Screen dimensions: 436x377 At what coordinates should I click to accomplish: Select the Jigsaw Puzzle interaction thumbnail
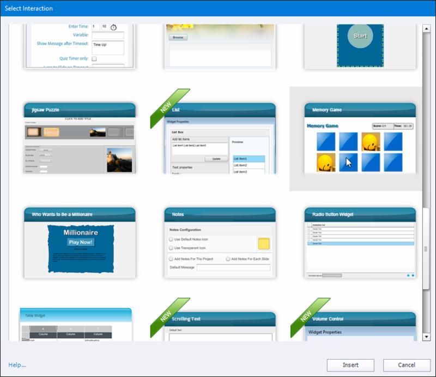80,139
